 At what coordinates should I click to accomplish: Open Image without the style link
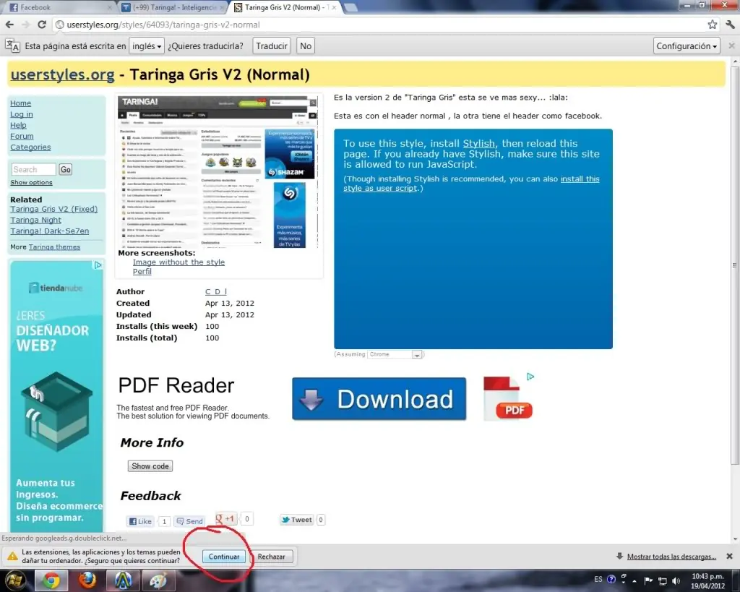[x=178, y=262]
